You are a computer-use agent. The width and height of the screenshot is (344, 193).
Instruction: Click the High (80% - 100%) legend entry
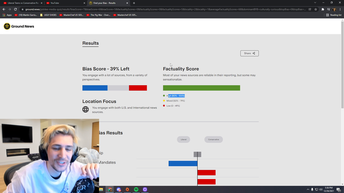coord(174,96)
